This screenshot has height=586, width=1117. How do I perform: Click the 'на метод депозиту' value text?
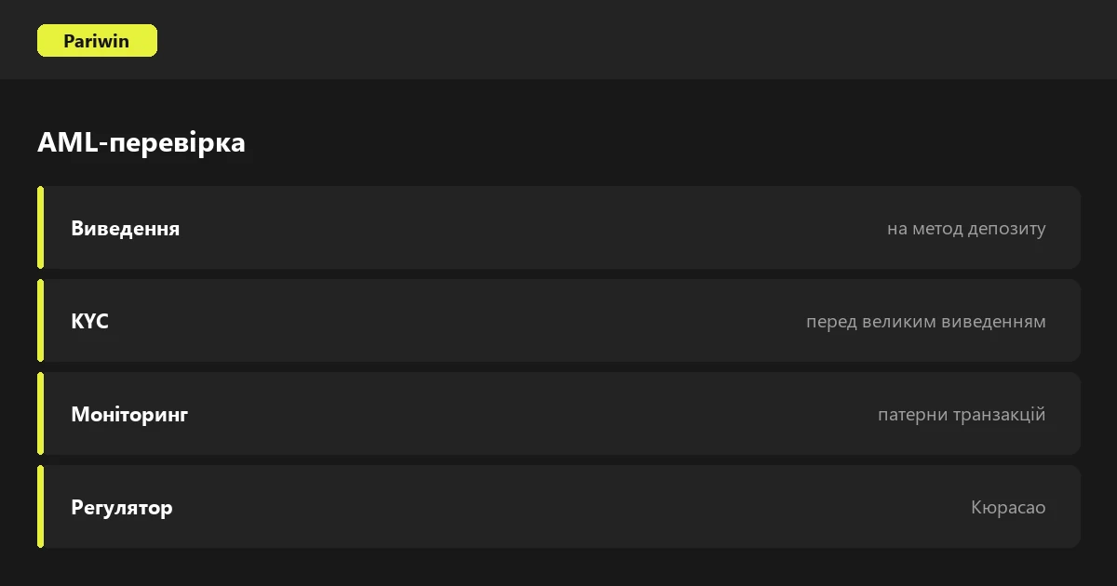point(966,228)
